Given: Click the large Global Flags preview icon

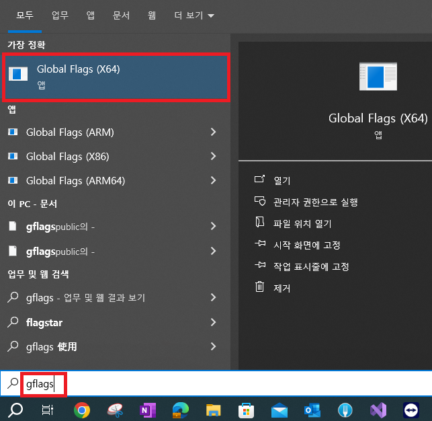Looking at the screenshot, I should click(378, 77).
